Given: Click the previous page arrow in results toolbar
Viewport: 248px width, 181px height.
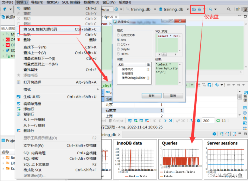Looking at the screenshot, I should tap(160, 121).
